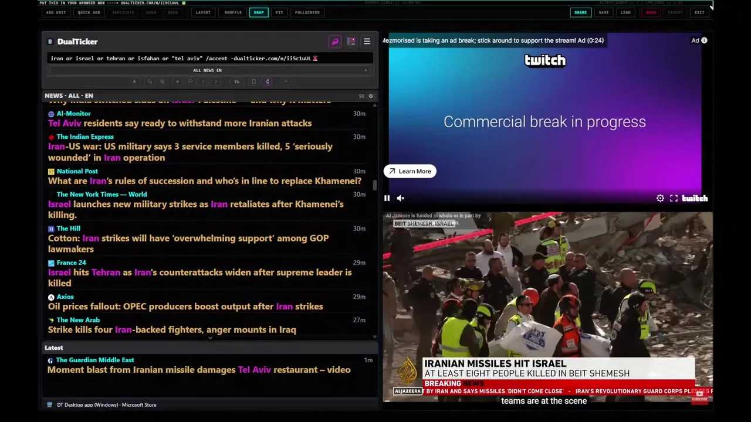Open headline 'Tel Aviv residents say ready to withstand'
The image size is (751, 422).
(x=180, y=123)
